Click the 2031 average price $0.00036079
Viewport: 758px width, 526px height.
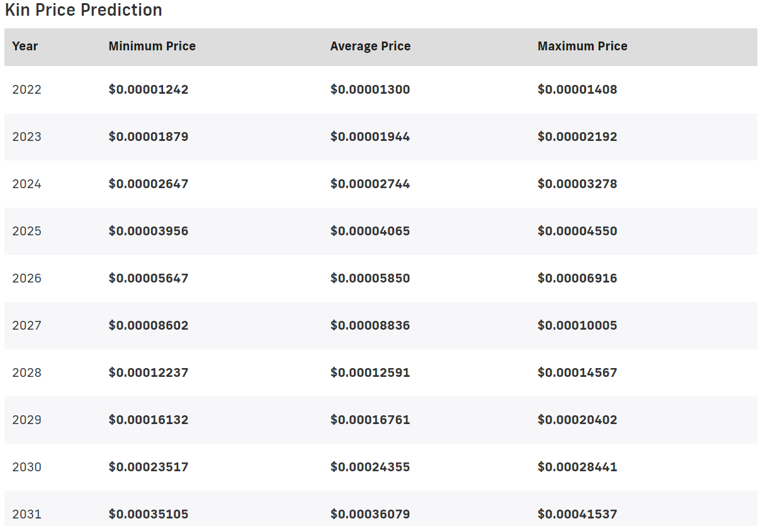point(370,514)
